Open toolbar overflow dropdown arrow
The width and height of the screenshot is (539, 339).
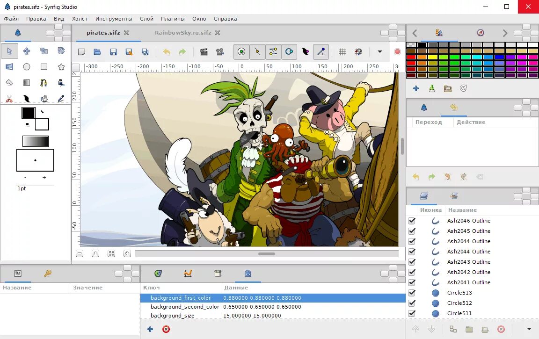pos(380,52)
